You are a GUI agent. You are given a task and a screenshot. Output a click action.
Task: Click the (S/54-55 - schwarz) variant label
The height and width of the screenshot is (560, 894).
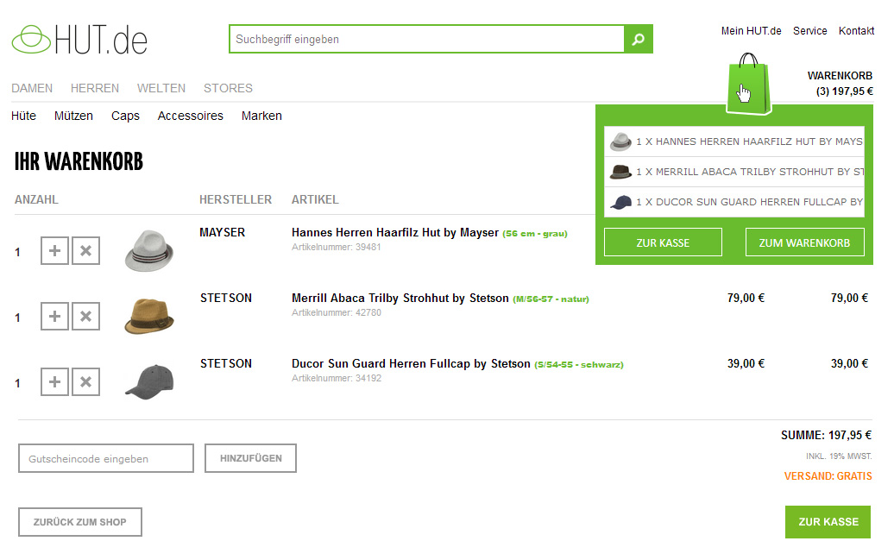coord(579,365)
